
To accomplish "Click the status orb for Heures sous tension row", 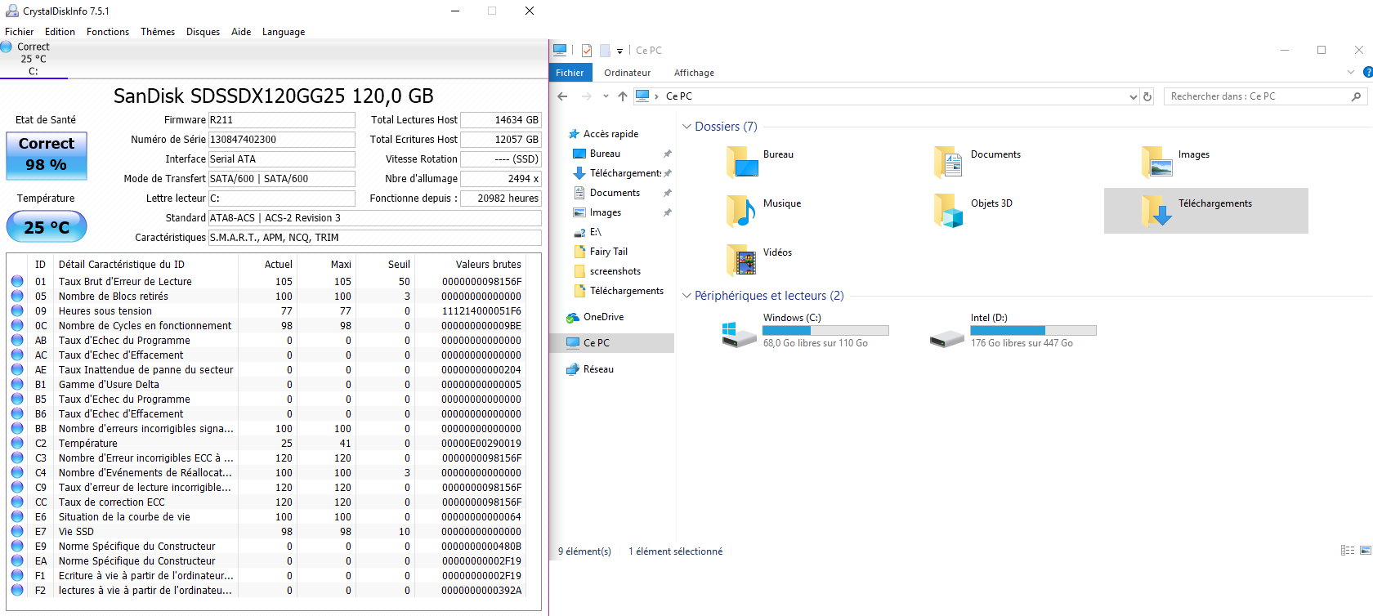I will click(17, 310).
